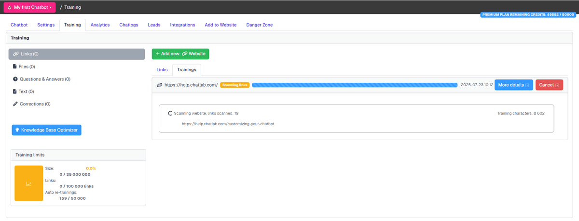Image resolution: width=579 pixels, height=221 pixels.
Task: Expand More details for the training
Action: (x=513, y=85)
